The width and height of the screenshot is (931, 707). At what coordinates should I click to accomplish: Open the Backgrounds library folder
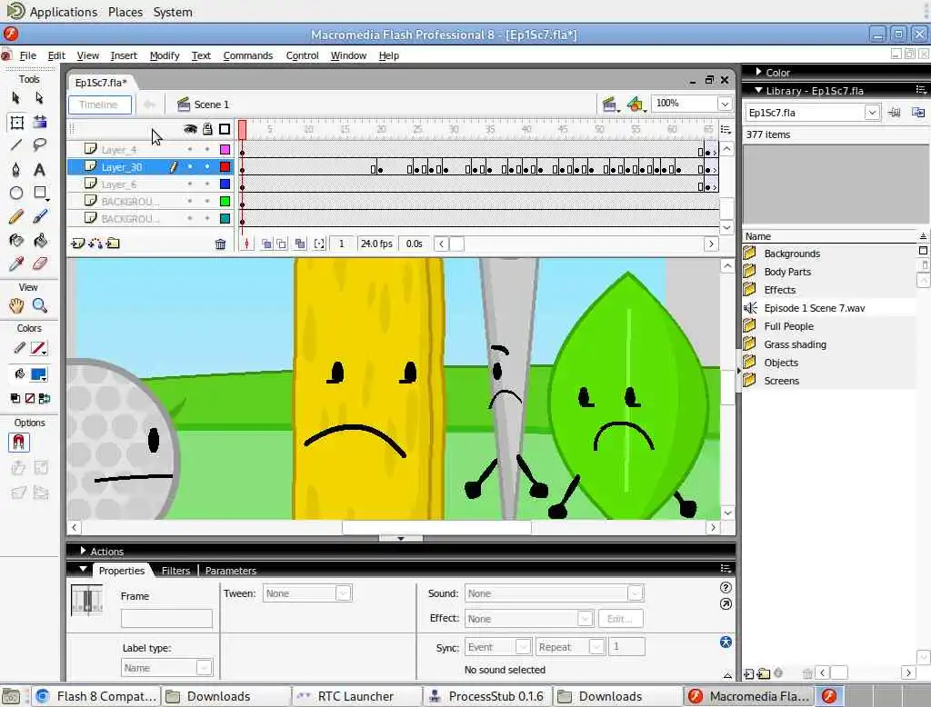point(792,254)
